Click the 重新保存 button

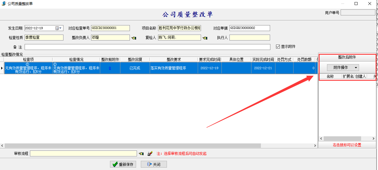(x=123, y=164)
